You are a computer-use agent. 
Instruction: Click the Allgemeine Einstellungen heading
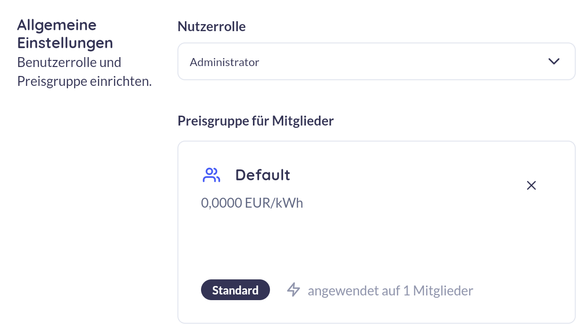[65, 34]
